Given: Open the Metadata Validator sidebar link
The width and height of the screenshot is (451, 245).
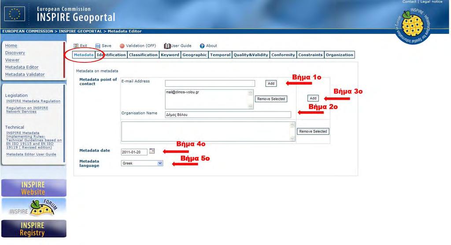Looking at the screenshot, I should tap(25, 74).
